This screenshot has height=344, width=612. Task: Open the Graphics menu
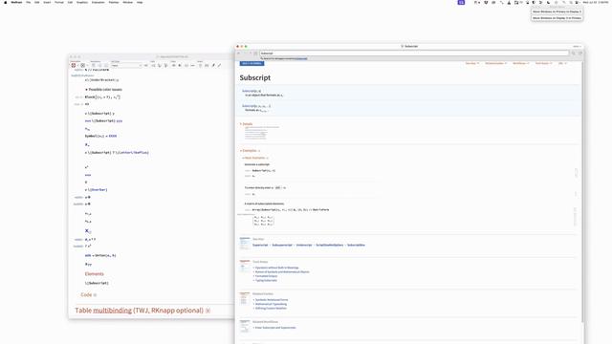coord(82,2)
